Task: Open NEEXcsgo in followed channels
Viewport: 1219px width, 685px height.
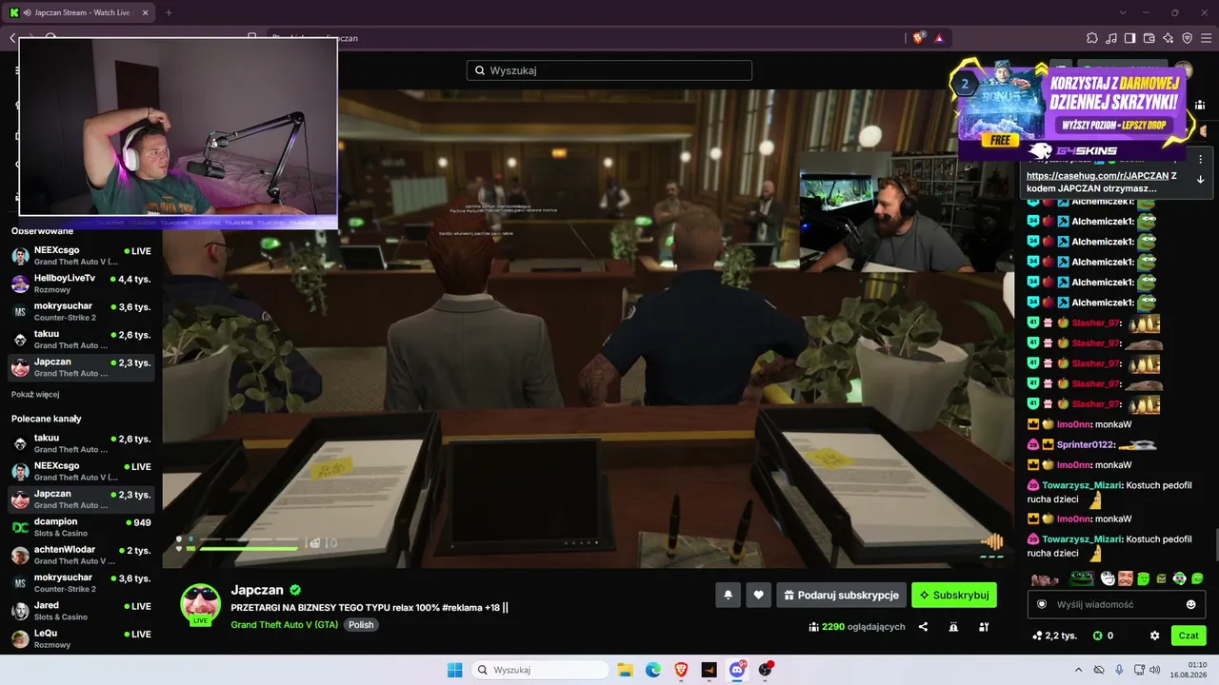Action: [x=82, y=256]
